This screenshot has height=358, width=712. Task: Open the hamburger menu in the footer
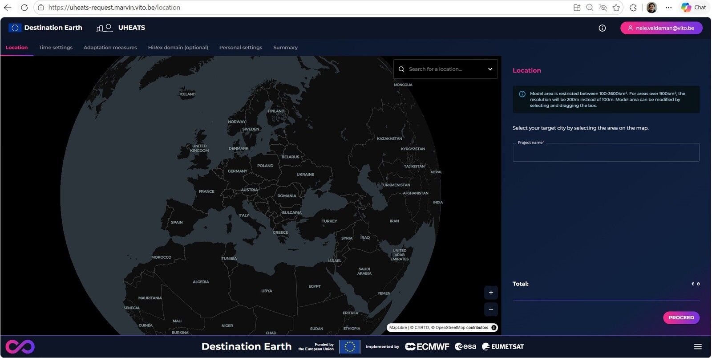tap(698, 346)
